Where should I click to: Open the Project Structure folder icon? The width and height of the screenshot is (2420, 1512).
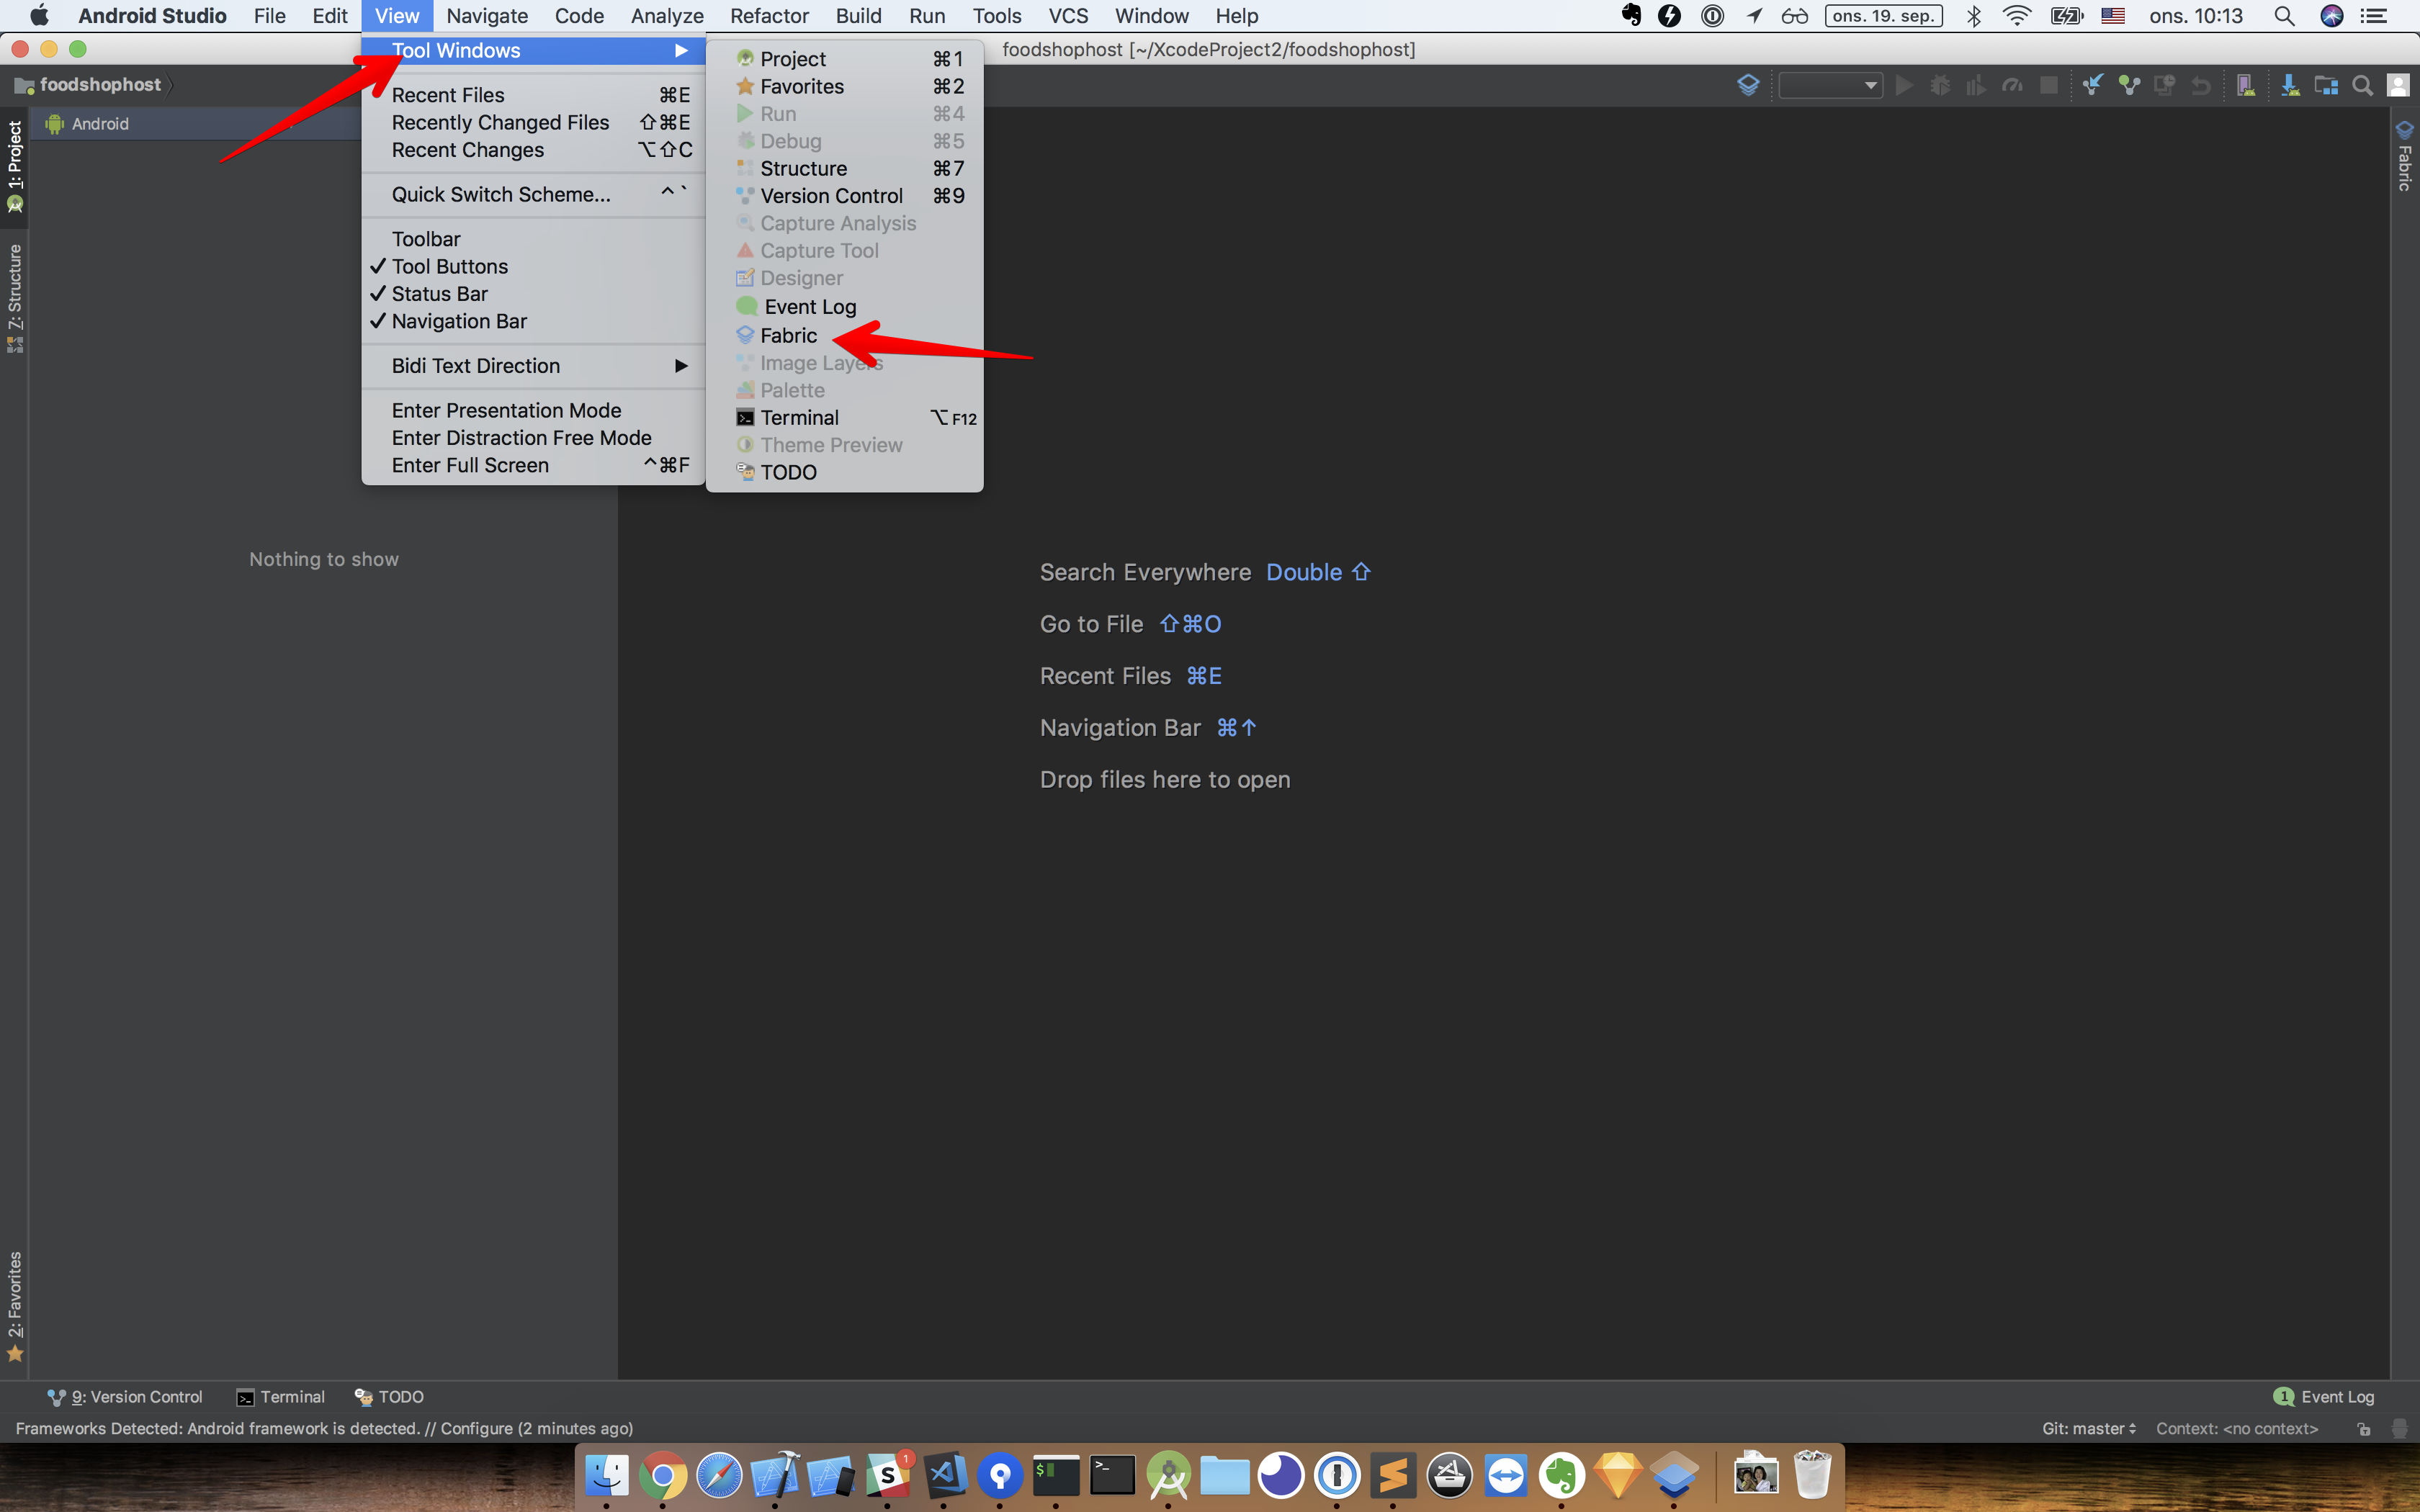point(2326,86)
